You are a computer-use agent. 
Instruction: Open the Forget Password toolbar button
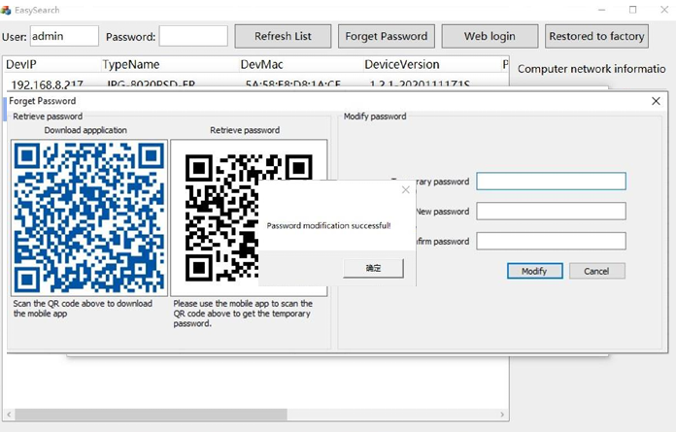(x=387, y=37)
